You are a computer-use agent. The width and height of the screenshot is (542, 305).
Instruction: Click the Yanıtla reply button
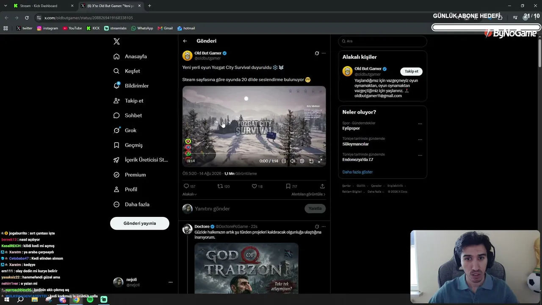point(315,208)
